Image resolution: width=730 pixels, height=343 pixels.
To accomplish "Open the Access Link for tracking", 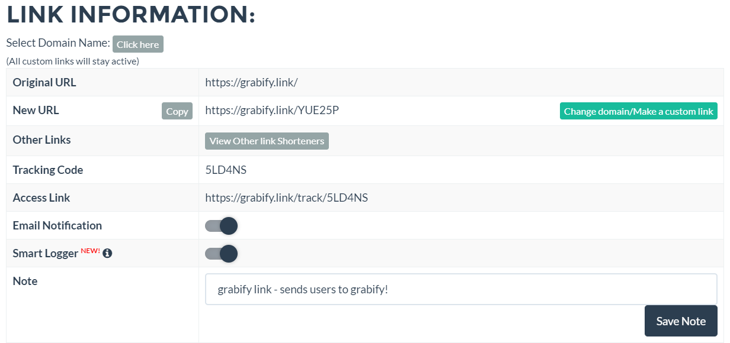I will pos(286,198).
